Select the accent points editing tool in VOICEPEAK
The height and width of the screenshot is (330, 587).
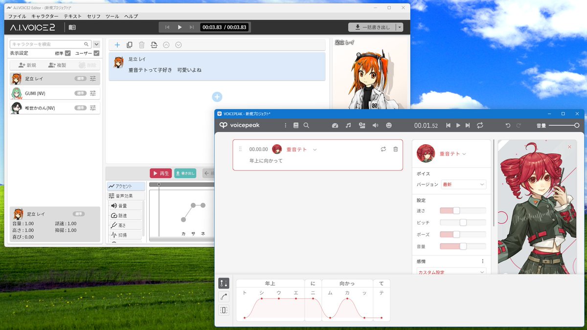coord(224,283)
